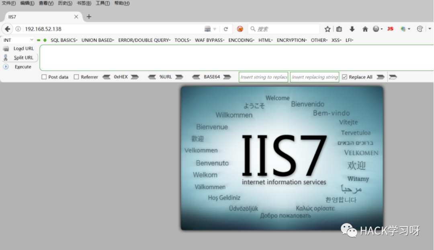Click the Split URL button label
Image resolution: width=434 pixels, height=250 pixels.
pos(24,58)
